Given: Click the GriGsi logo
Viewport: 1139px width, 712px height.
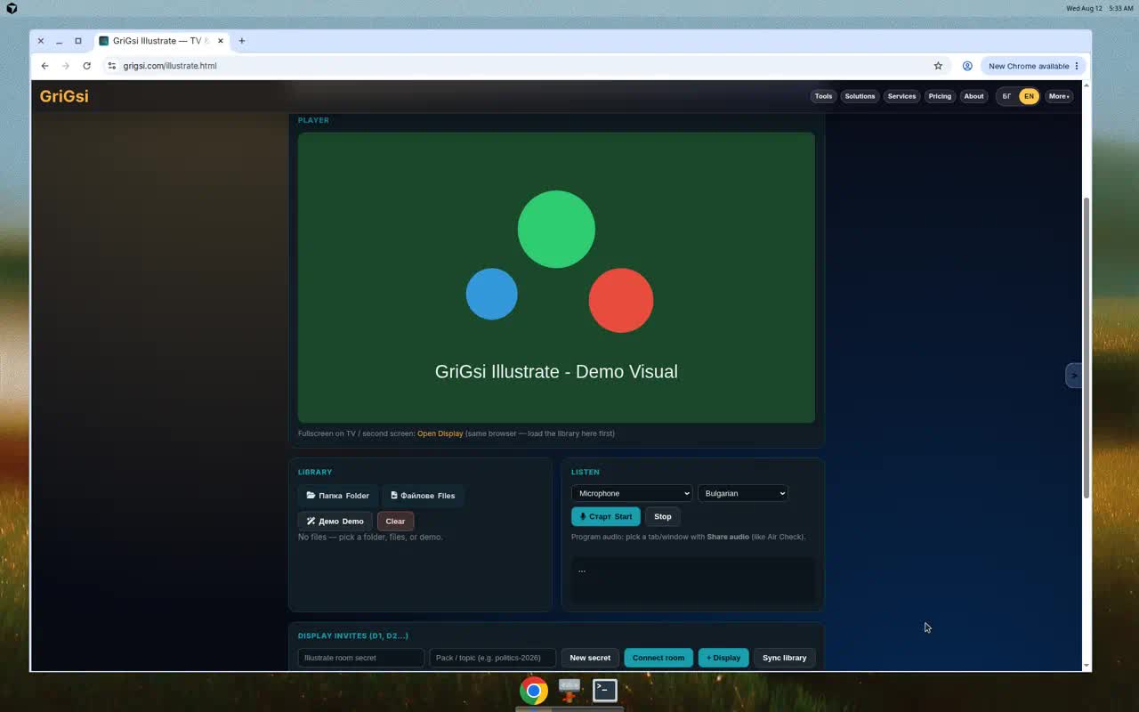Looking at the screenshot, I should 64,96.
